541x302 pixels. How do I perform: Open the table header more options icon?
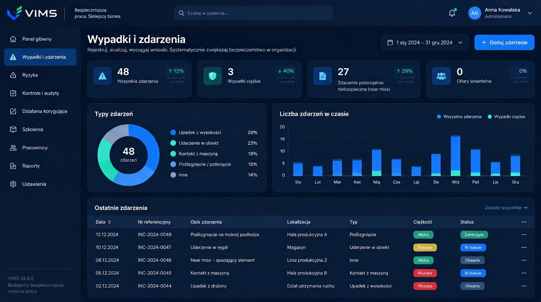point(524,222)
